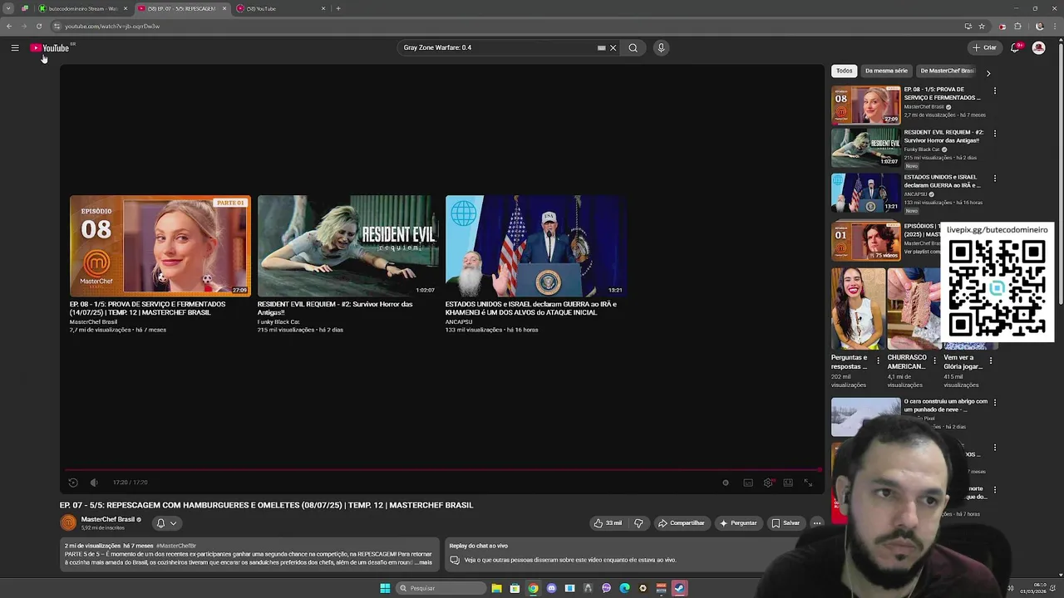This screenshot has height=598, width=1064.
Task: Open the Windows Start button
Action: 385,588
